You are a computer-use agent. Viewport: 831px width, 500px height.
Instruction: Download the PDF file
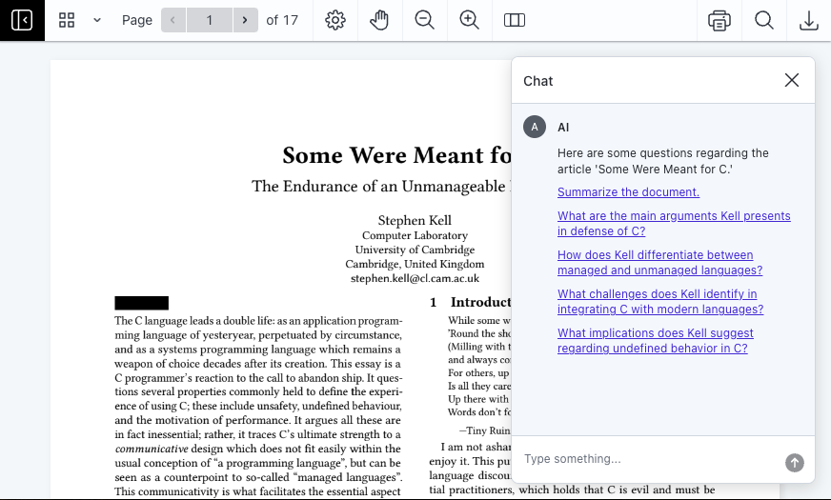809,20
